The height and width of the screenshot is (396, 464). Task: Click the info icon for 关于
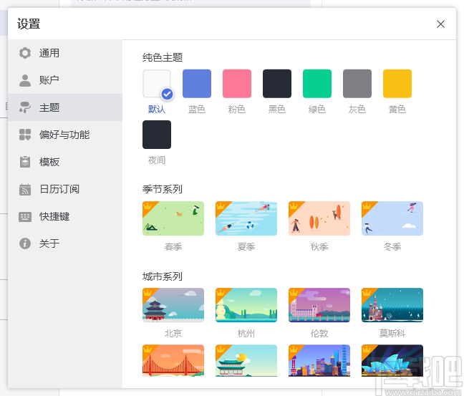(25, 243)
